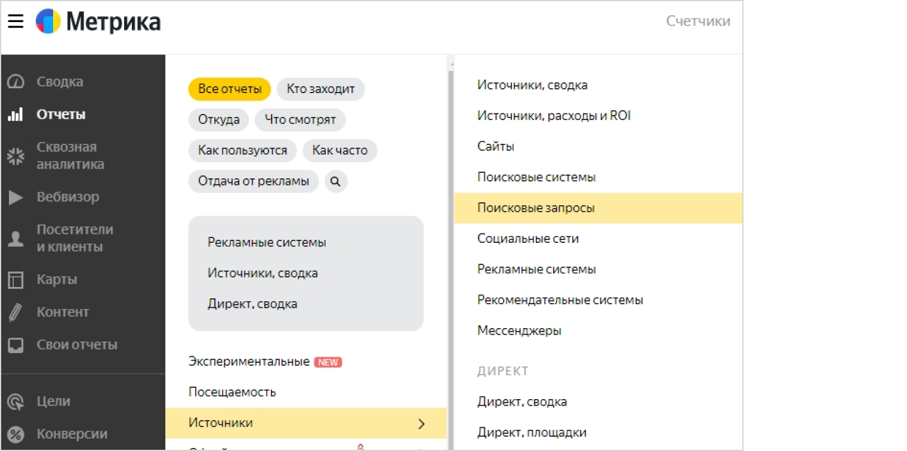This screenshot has height=451, width=907.
Task: Click the report search magnifier button
Action: (335, 181)
